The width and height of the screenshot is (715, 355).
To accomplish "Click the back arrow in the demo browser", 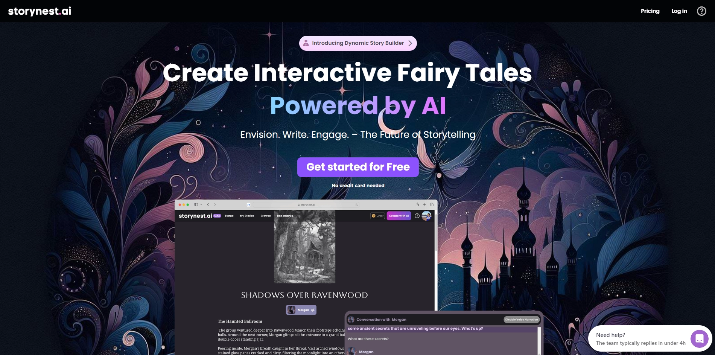I will coord(208,205).
